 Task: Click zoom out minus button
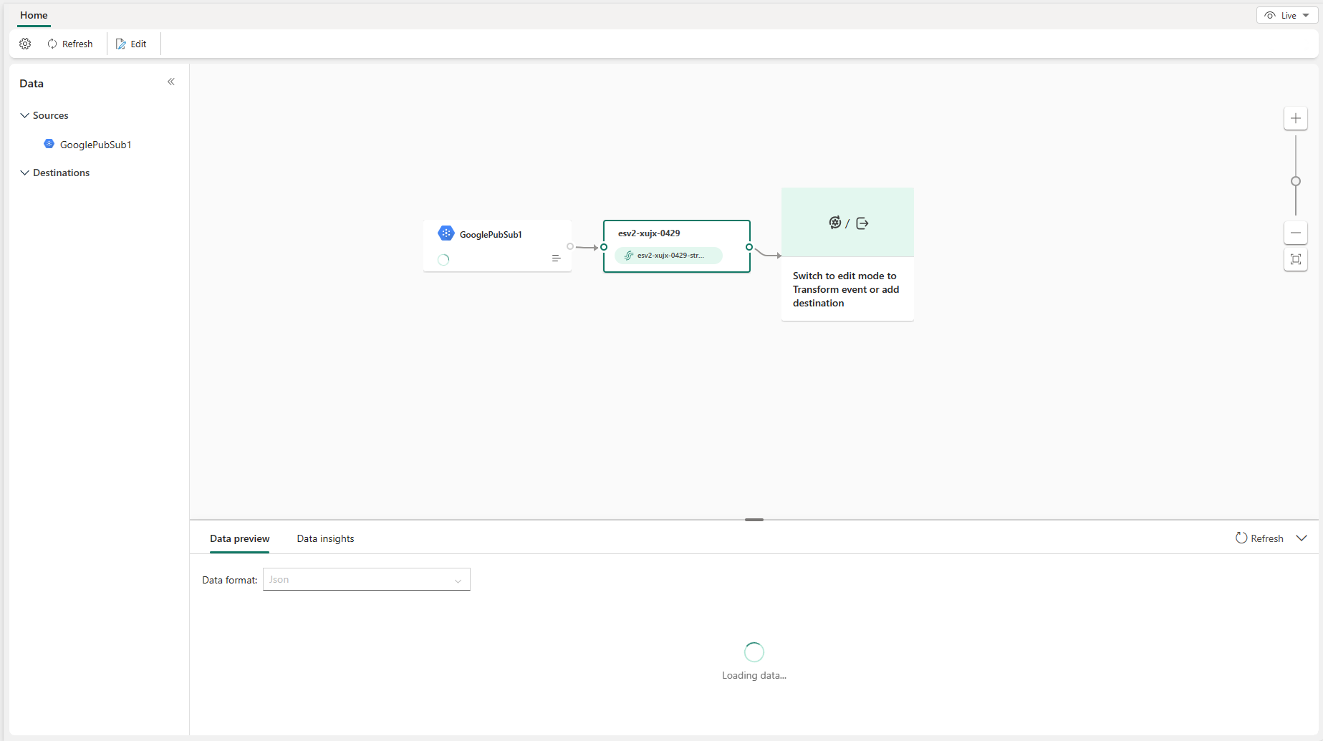click(x=1295, y=233)
